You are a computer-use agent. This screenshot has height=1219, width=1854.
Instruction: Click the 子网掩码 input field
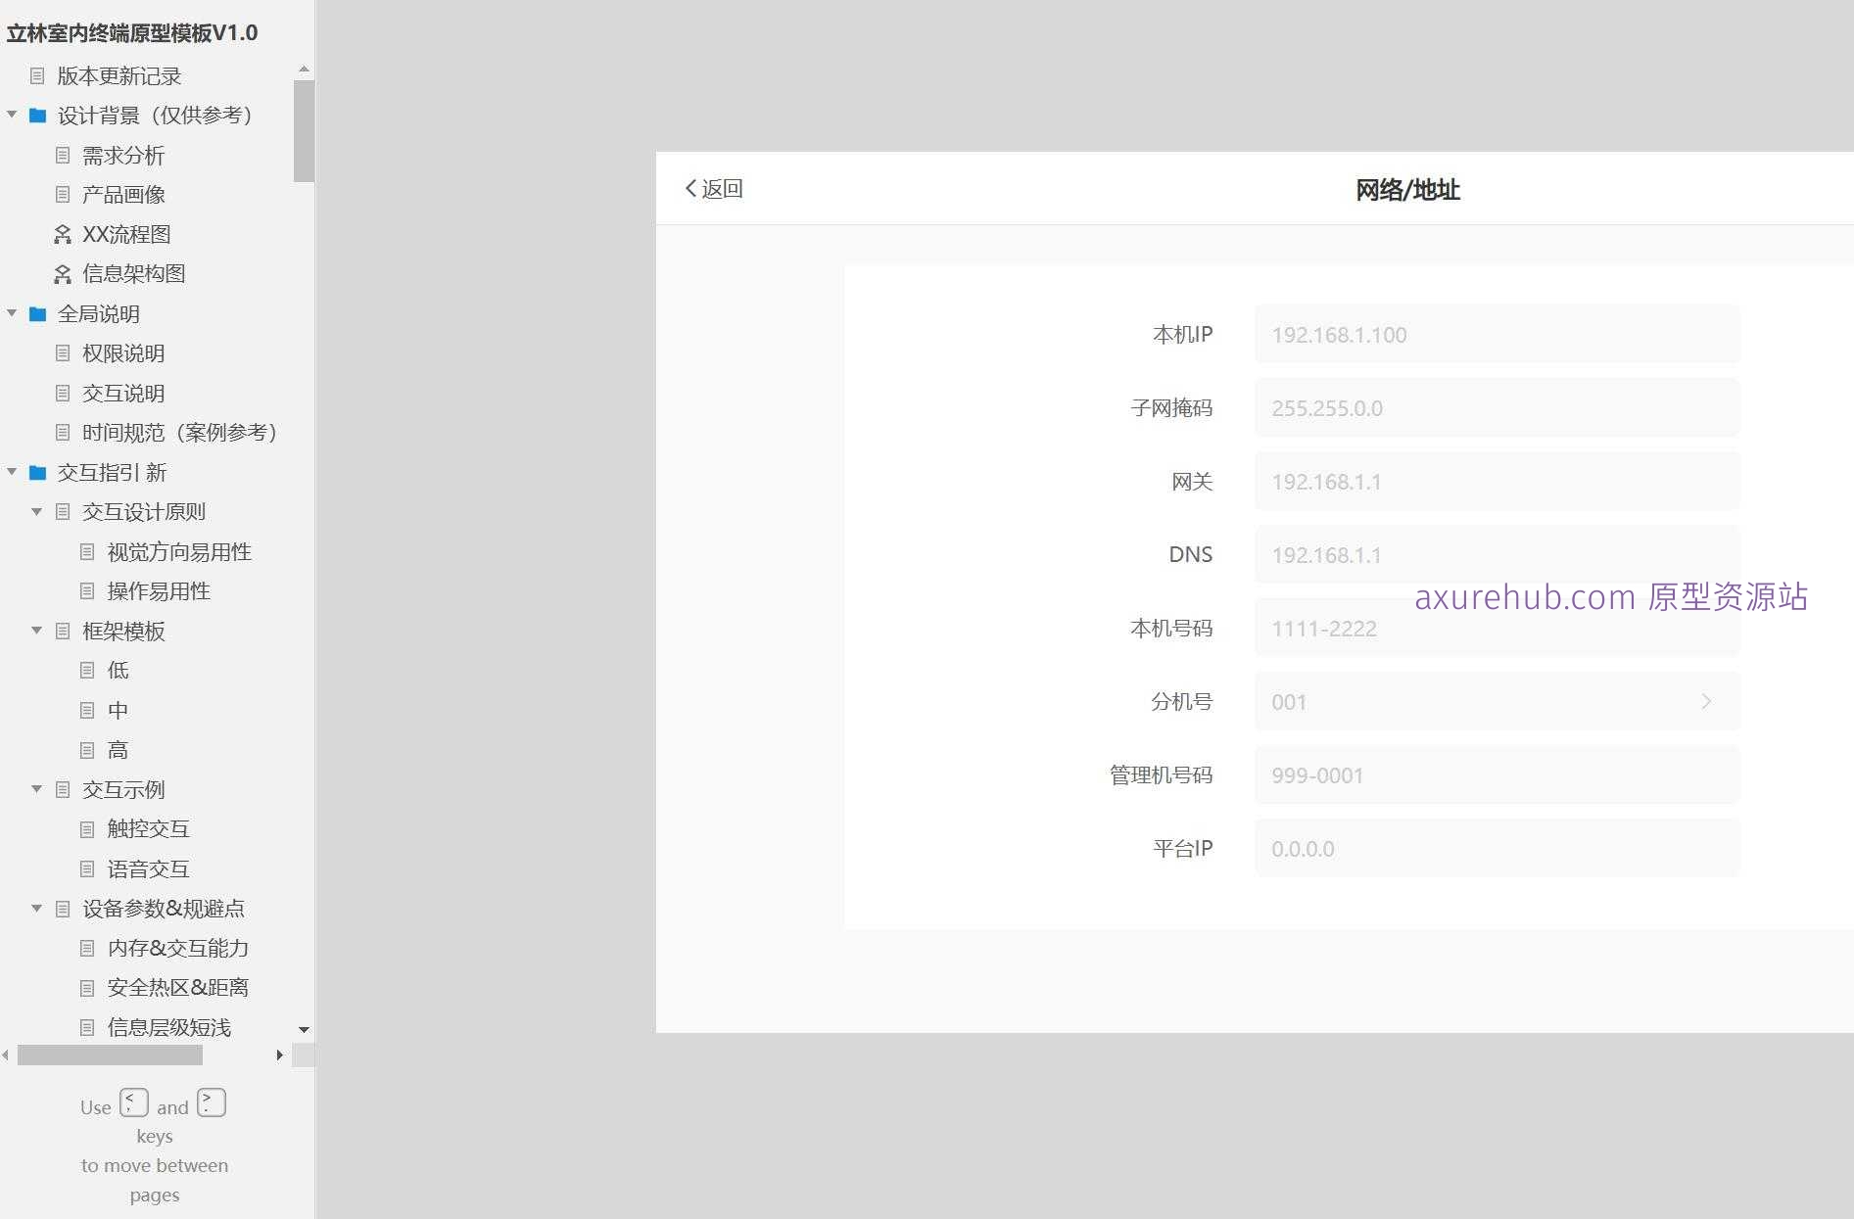[x=1497, y=407]
